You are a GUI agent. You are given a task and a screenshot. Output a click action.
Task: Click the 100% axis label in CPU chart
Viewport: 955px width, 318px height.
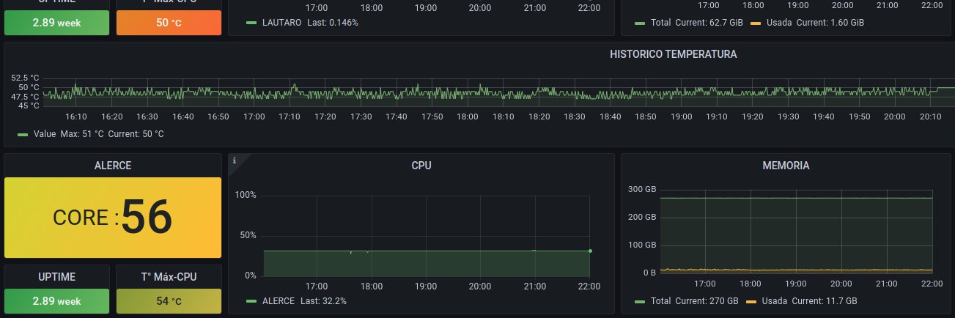[245, 195]
